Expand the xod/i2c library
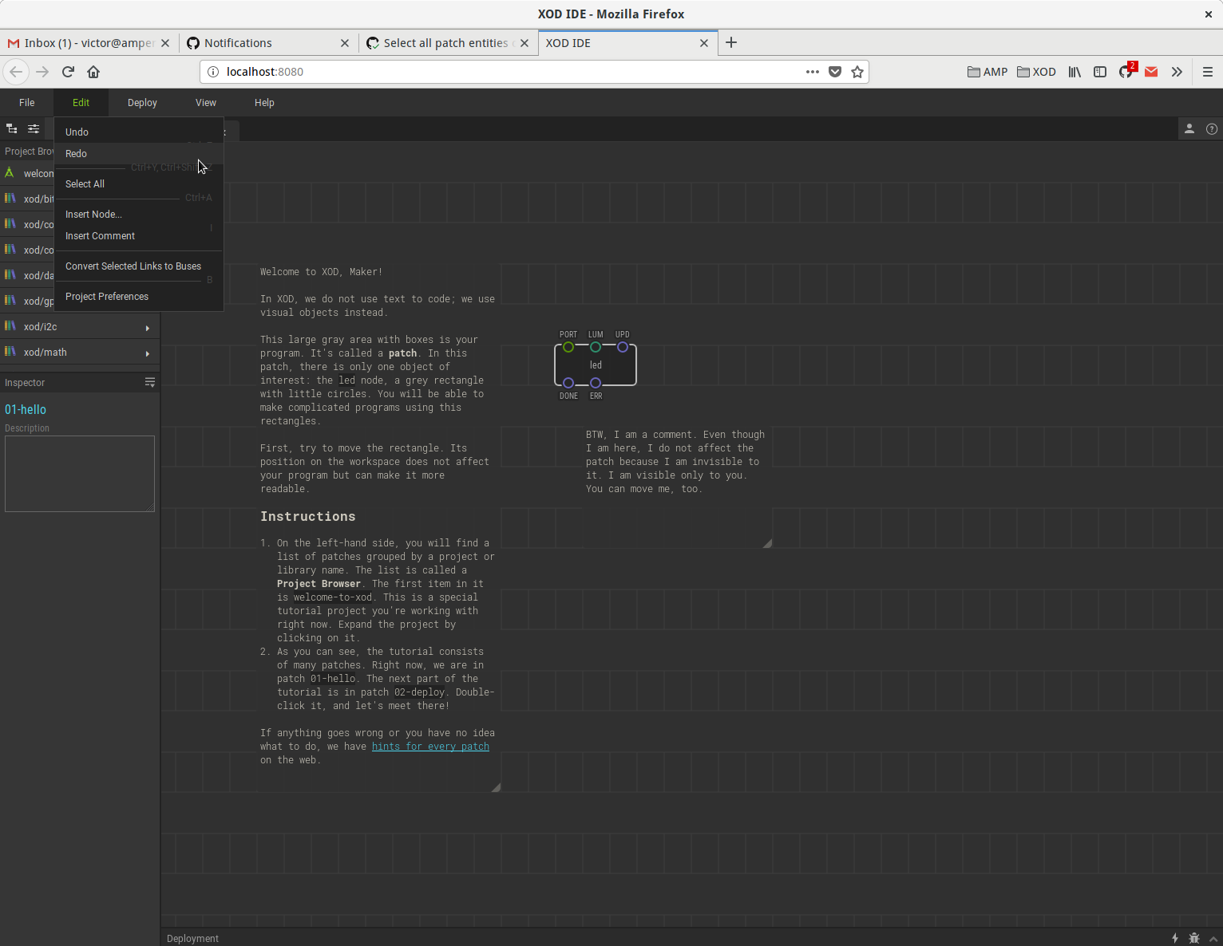The width and height of the screenshot is (1223, 946). tap(147, 327)
